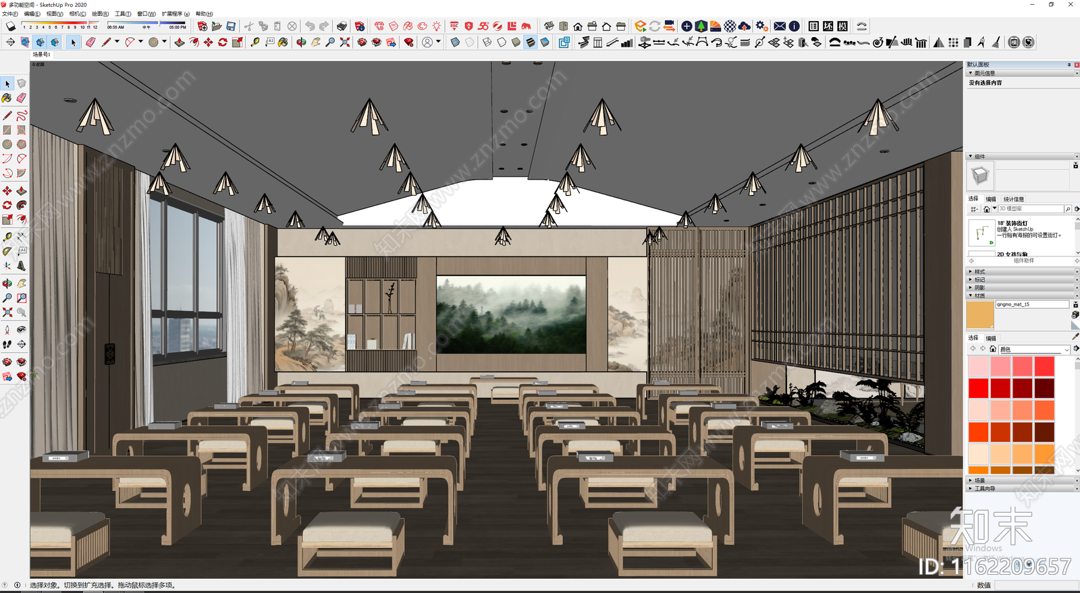Pick the bright red color swatch
Screen dimensions: 1080x593
978,388
